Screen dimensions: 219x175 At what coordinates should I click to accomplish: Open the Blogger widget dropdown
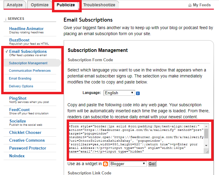(128, 164)
